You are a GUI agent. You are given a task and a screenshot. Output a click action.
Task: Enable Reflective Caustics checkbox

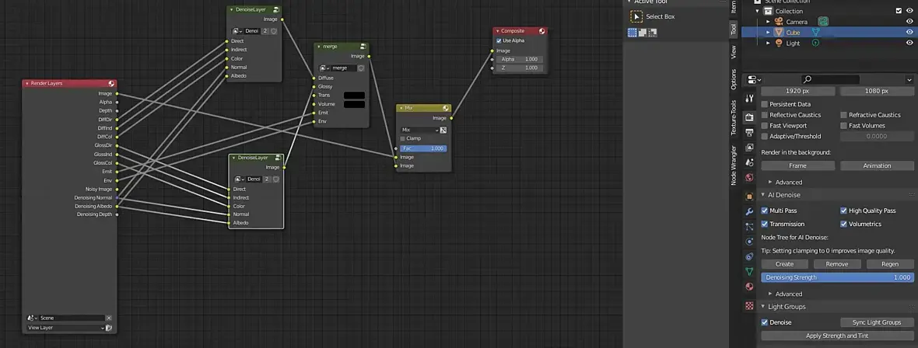pyautogui.click(x=765, y=115)
